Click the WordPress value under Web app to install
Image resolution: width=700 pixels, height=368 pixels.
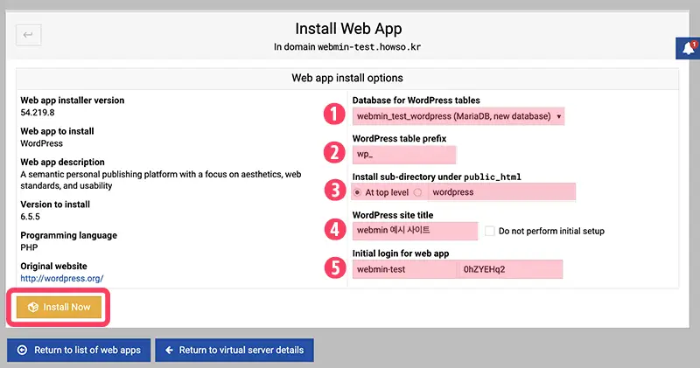[x=41, y=143]
